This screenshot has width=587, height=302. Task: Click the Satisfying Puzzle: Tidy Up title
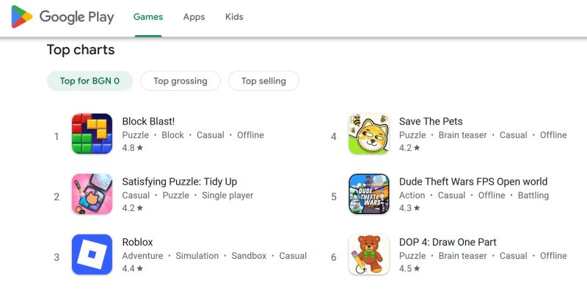point(179,182)
